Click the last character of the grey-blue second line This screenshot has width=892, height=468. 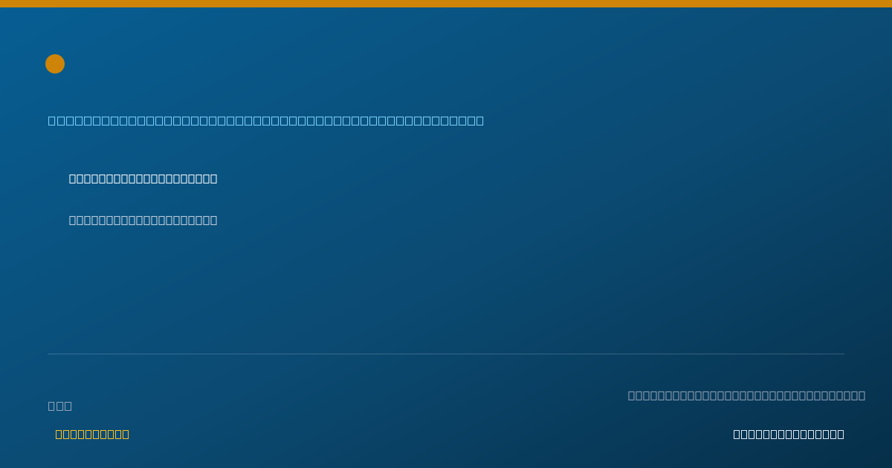(x=213, y=220)
